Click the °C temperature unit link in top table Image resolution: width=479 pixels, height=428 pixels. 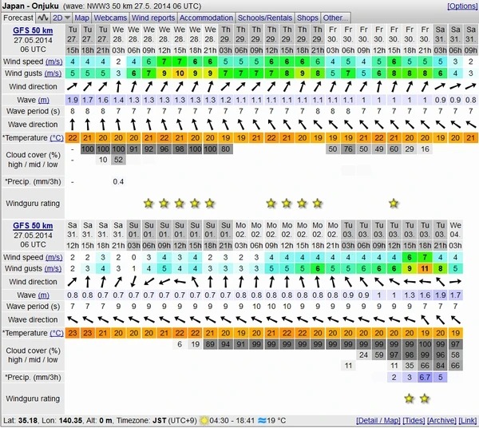[57, 138]
